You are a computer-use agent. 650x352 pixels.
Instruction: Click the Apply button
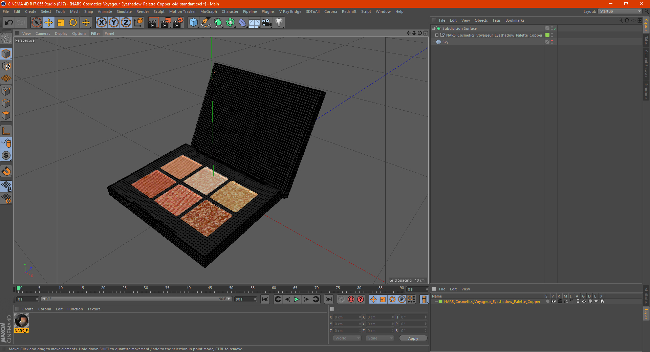click(413, 338)
